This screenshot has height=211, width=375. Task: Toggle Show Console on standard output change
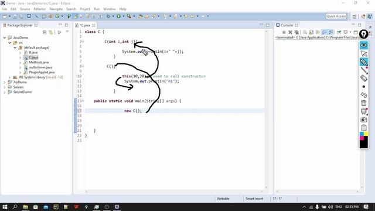[x=324, y=32]
